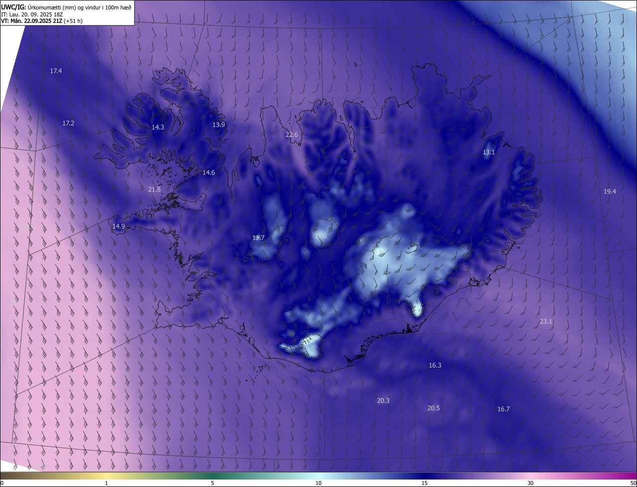Viewport: 637px width, 487px height.
Task: Click the color scale tick label 30
Action: click(x=531, y=484)
